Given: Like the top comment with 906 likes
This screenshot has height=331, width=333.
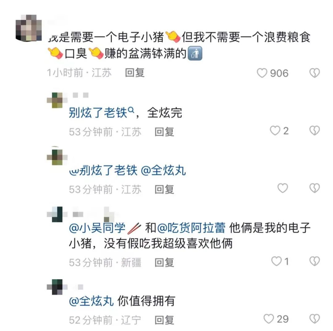Looking at the screenshot, I should click(263, 73).
